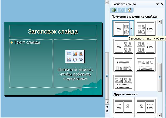Apply layout: two contents left, text right
Viewport: 166px width, 118px height.
tap(146, 47)
